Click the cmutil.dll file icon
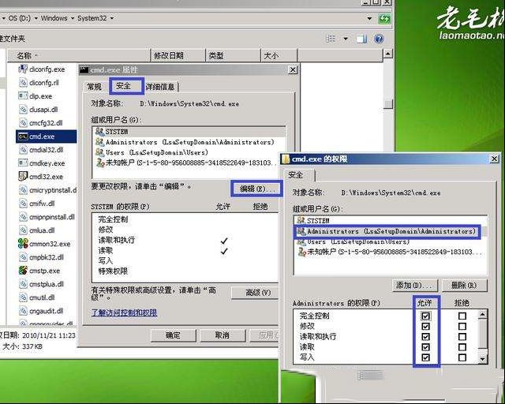The width and height of the screenshot is (505, 404). tap(23, 297)
